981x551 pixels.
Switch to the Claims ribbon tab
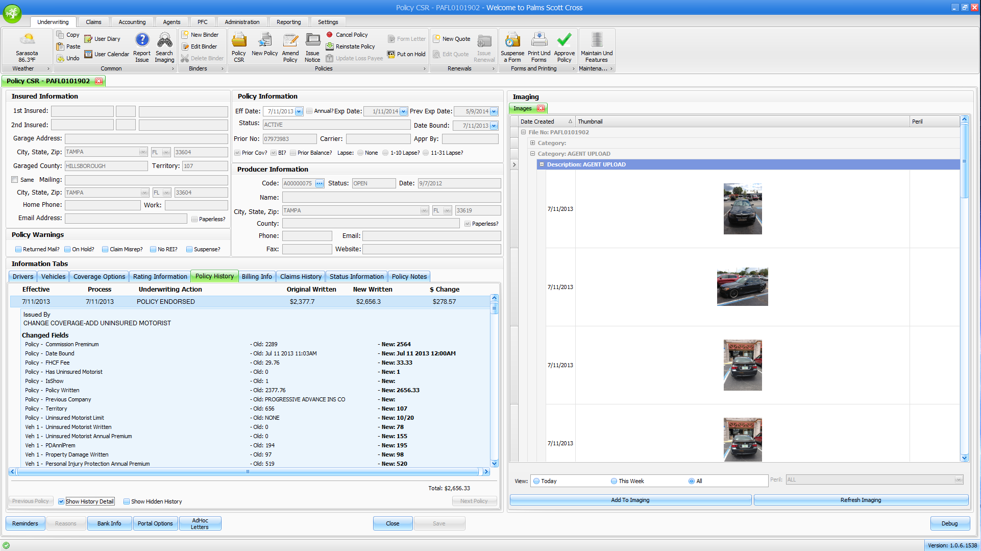coord(93,22)
